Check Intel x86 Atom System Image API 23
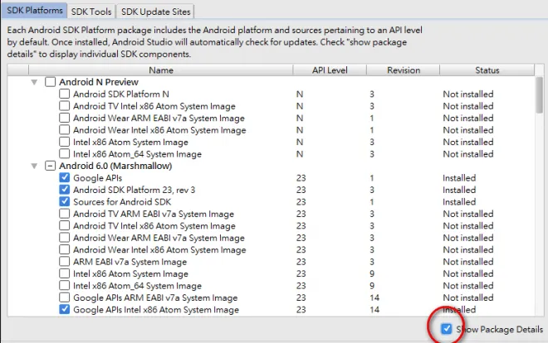 pos(64,273)
